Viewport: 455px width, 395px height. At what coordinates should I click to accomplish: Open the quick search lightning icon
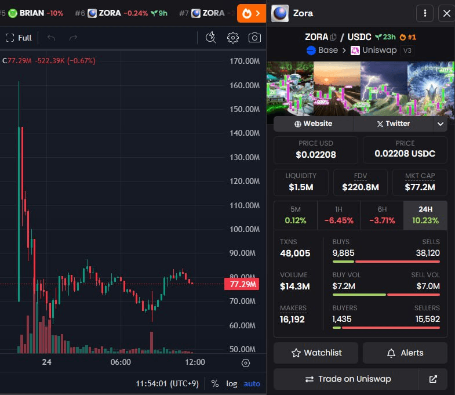click(211, 38)
